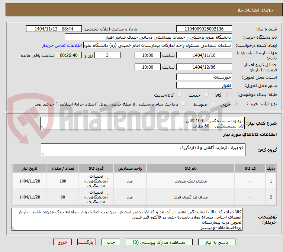Viewport: 283px width, 252px height.
Task: Click the 'اطلاعات کالاهای مورد نیاز' section heading
Action: click(x=250, y=135)
